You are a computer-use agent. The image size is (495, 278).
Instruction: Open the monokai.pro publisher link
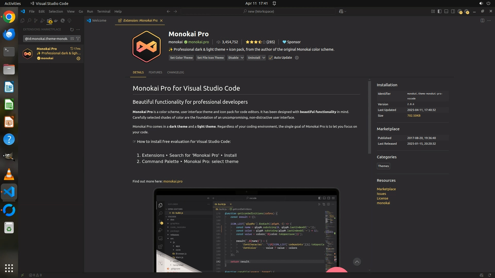pyautogui.click(x=198, y=42)
